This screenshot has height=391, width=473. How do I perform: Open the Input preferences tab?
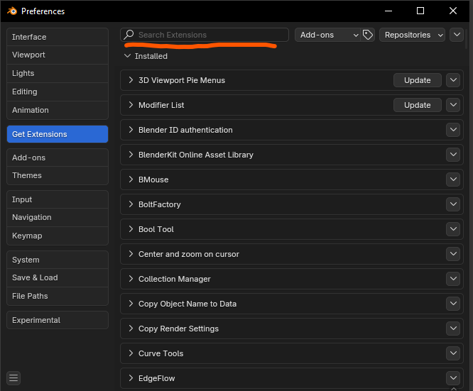pyautogui.click(x=58, y=199)
